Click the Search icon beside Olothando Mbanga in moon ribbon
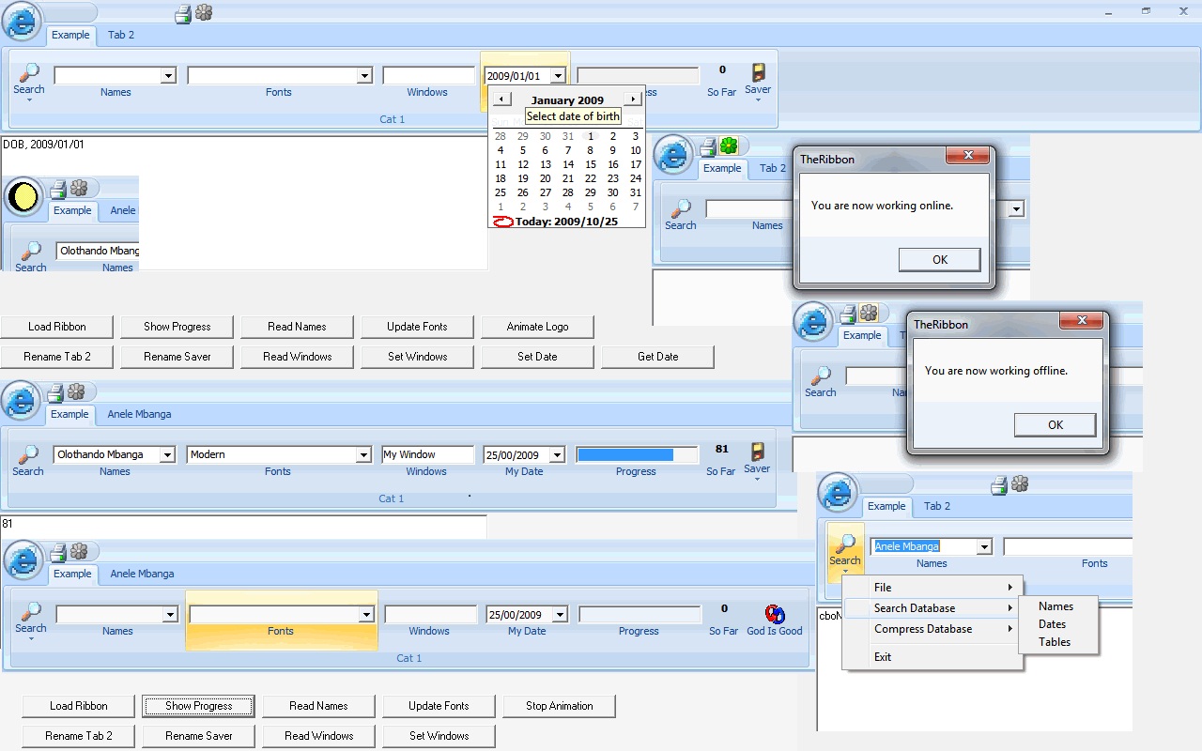 pyautogui.click(x=31, y=251)
